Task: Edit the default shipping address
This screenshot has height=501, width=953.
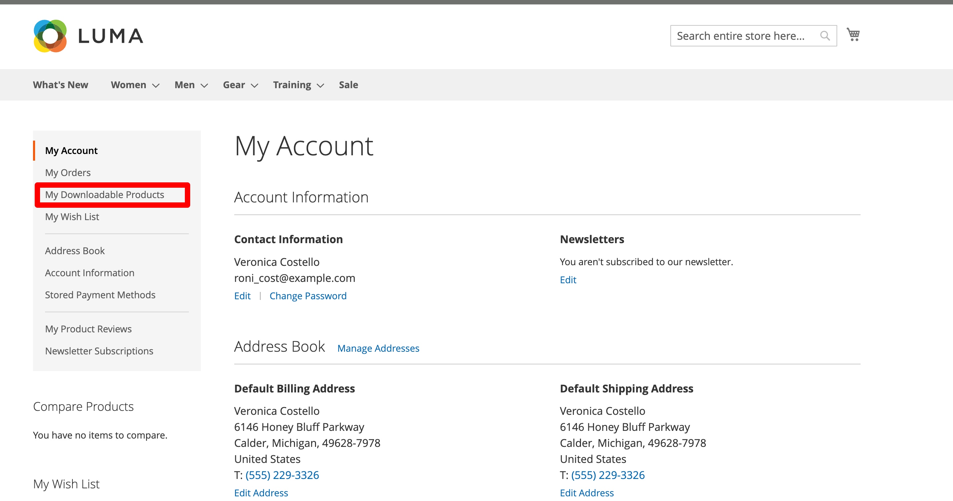Action: [586, 493]
